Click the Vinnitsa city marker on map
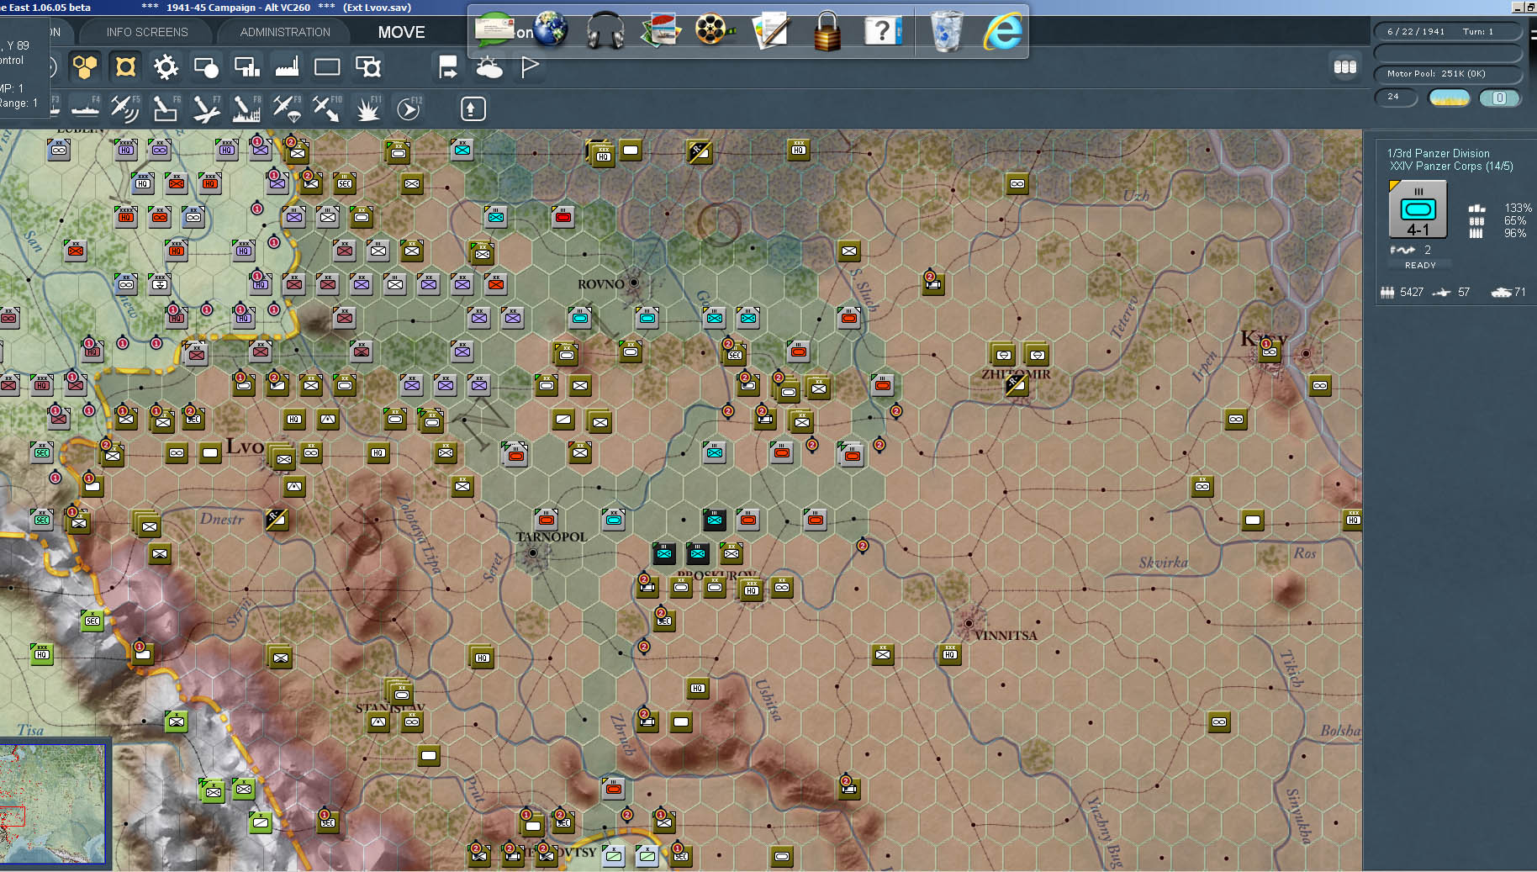Viewport: 1537px width, 872px height. pos(969,623)
